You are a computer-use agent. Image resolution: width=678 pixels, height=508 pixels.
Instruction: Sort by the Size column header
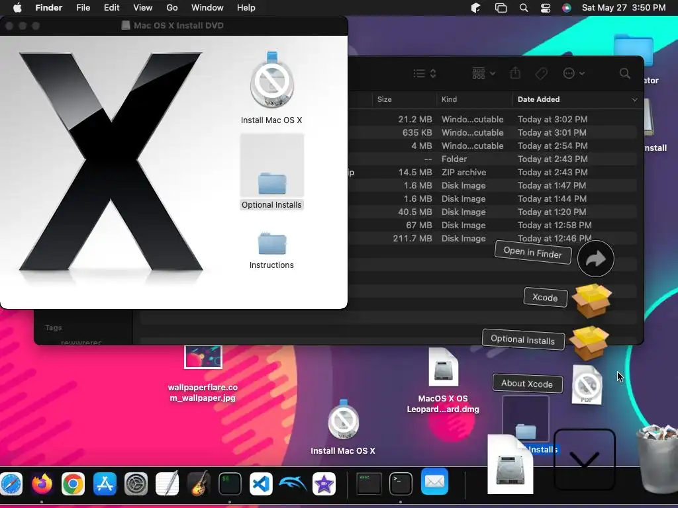pos(384,99)
